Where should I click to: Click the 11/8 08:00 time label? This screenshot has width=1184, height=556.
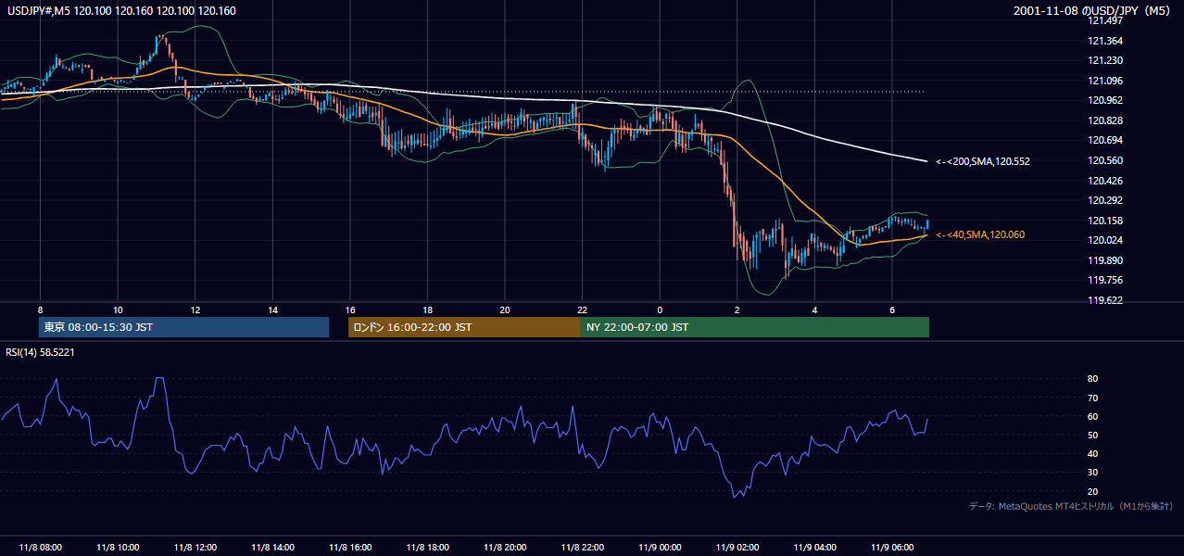pyautogui.click(x=40, y=547)
